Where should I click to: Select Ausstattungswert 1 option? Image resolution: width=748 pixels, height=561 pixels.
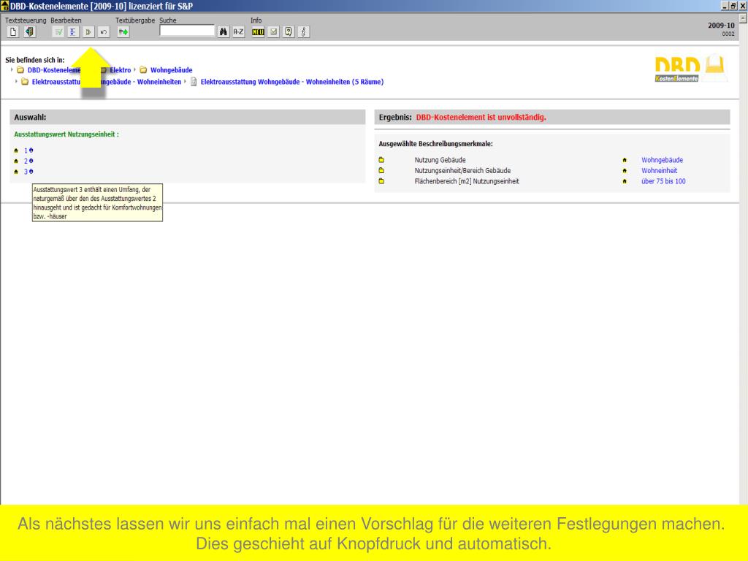(x=26, y=150)
